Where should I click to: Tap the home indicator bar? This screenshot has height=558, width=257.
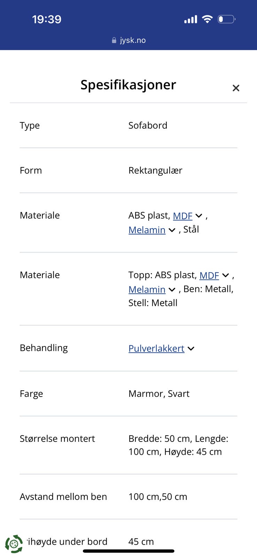point(128,551)
